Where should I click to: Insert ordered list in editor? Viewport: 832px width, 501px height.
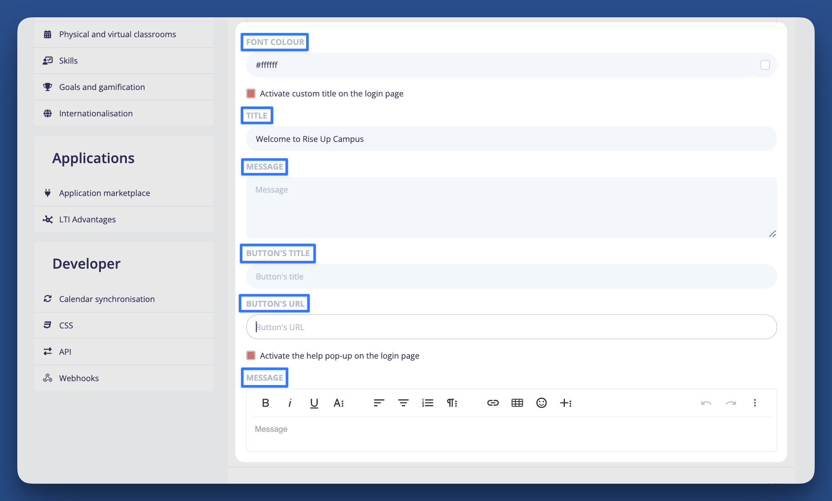[428, 403]
